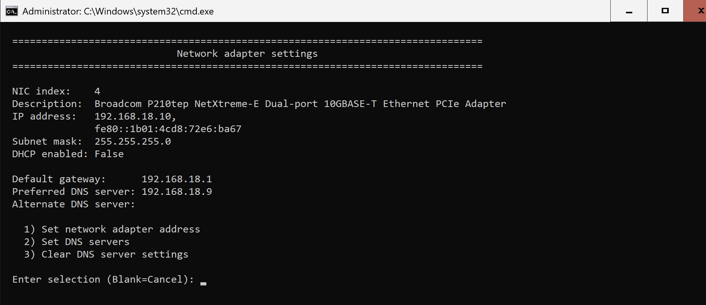This screenshot has height=305, width=706.
Task: Click option 2 Set DNS servers
Action: (x=76, y=242)
